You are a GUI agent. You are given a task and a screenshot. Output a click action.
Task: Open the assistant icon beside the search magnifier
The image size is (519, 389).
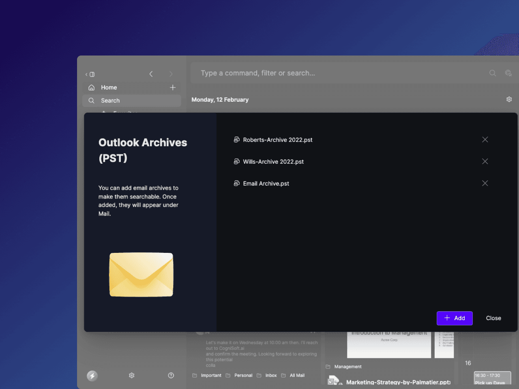(508, 73)
